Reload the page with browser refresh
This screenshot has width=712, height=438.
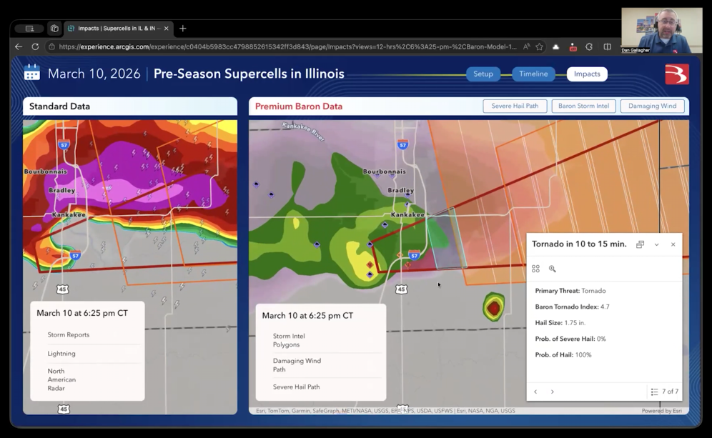click(x=35, y=47)
